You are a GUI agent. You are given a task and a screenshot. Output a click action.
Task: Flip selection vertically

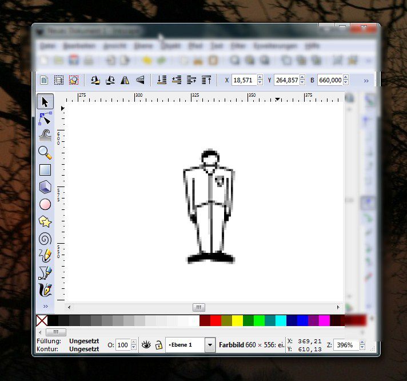pos(140,80)
